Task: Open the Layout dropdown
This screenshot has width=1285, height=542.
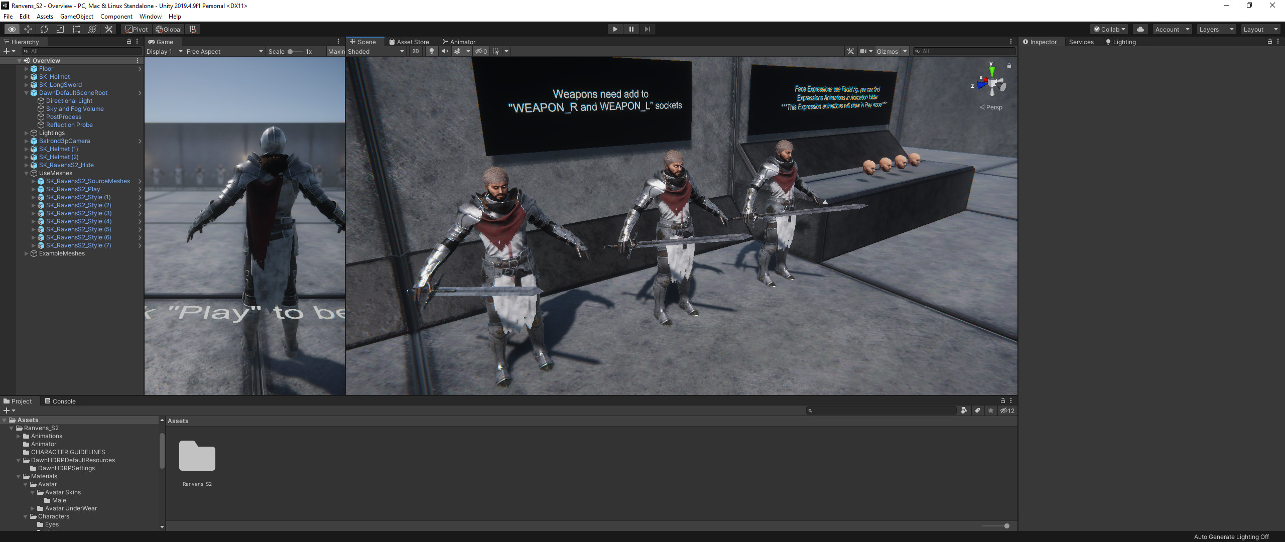Action: [x=1260, y=29]
